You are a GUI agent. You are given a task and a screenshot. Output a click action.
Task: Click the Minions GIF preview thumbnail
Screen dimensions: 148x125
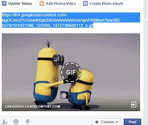(x=71, y=72)
